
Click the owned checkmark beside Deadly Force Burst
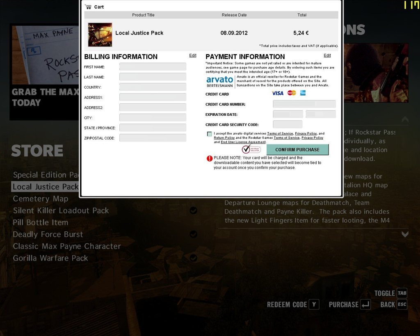[x=194, y=234]
